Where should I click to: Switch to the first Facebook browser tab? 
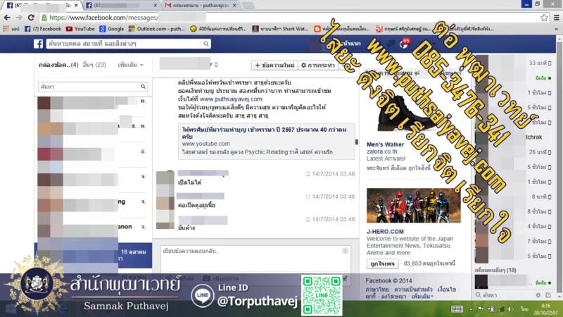(x=43, y=6)
